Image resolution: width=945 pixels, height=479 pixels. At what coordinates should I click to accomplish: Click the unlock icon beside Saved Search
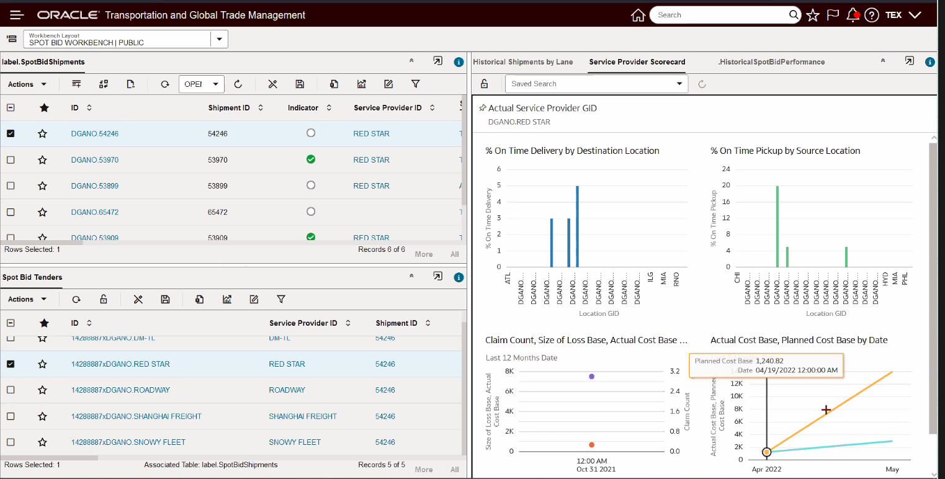click(x=485, y=84)
